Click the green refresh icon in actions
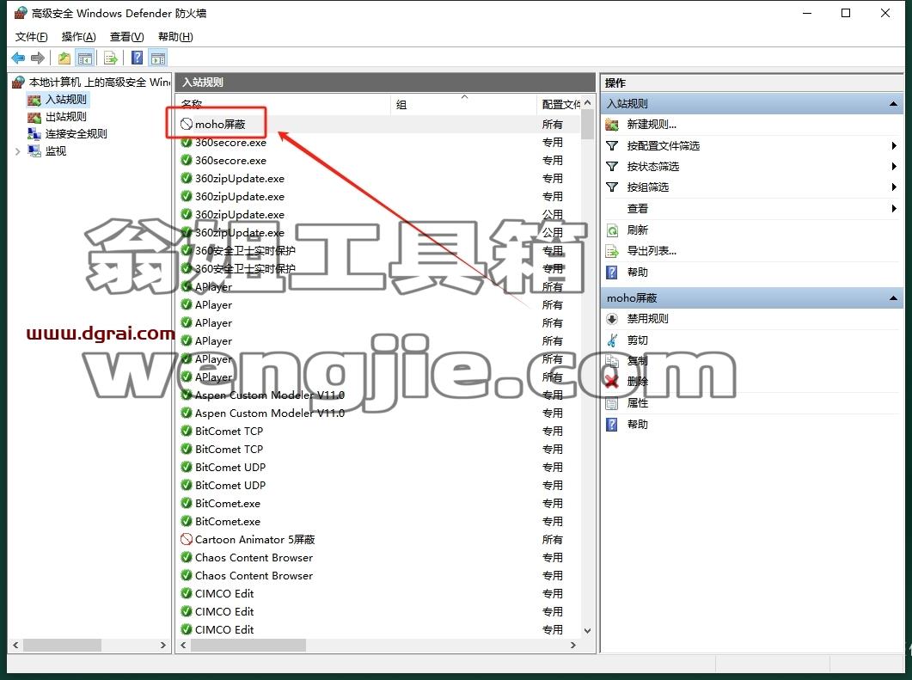 [x=612, y=230]
